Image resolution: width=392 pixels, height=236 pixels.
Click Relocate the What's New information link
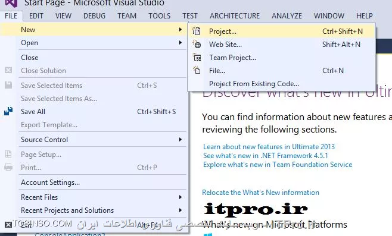(260, 193)
